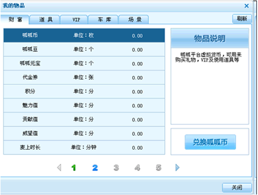Select the 代金券 row

84,77
